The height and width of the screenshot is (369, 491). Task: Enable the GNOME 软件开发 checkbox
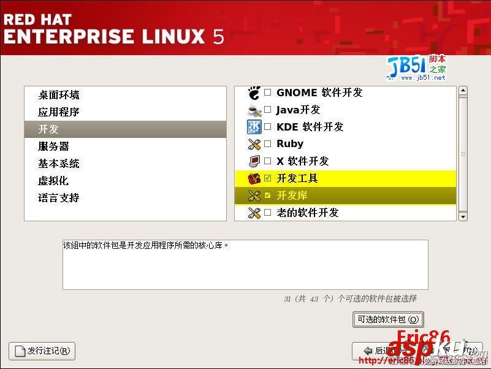tap(267, 93)
